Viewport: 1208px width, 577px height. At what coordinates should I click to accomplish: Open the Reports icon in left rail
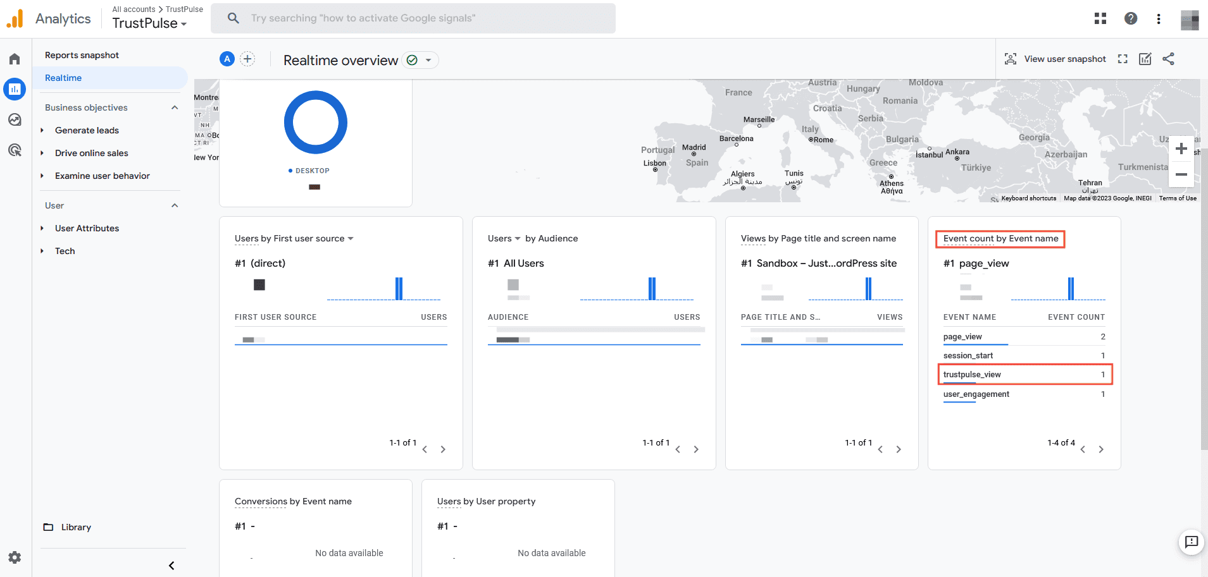pyautogui.click(x=15, y=89)
